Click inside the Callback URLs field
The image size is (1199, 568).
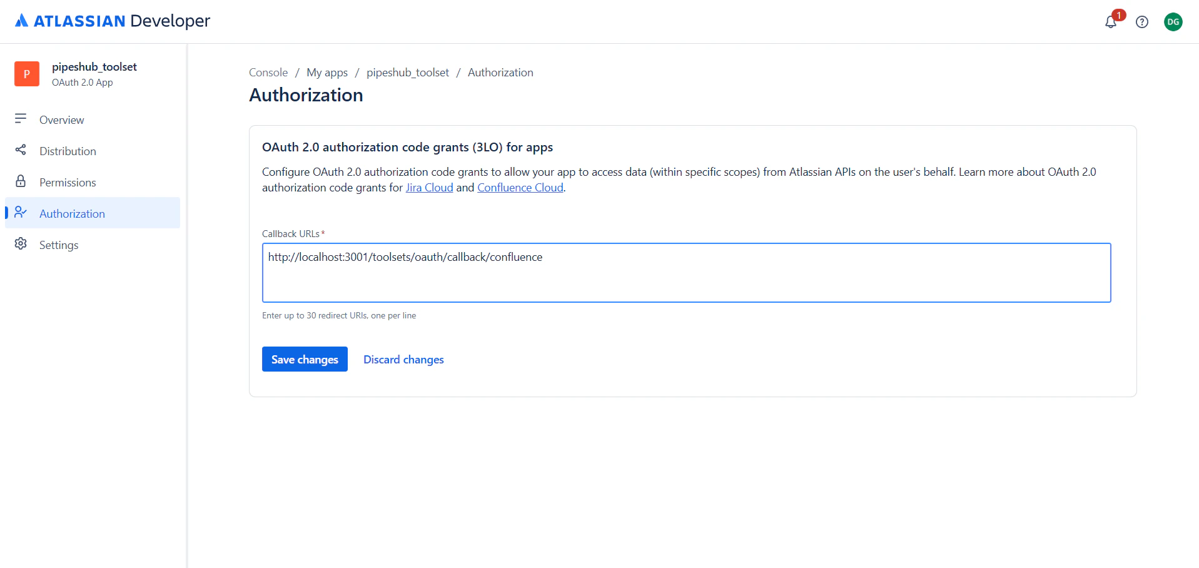[686, 272]
